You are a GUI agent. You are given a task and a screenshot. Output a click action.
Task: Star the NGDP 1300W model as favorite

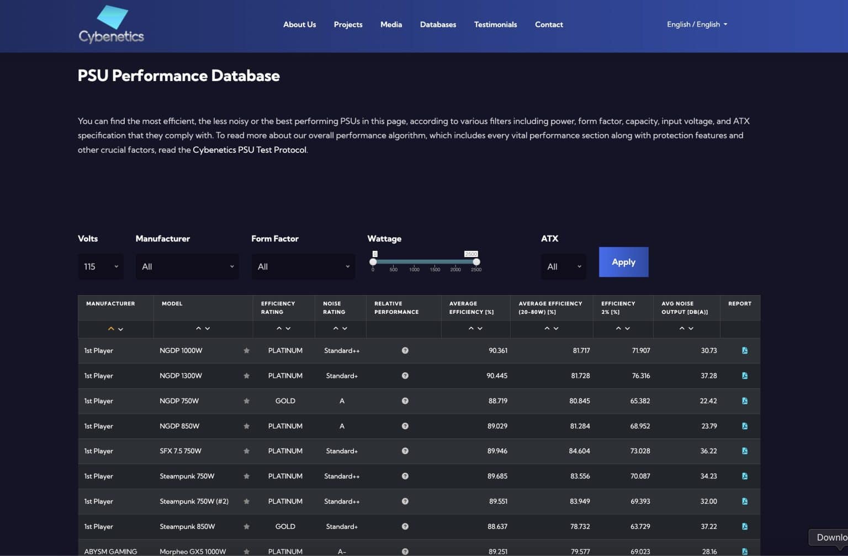pos(246,376)
